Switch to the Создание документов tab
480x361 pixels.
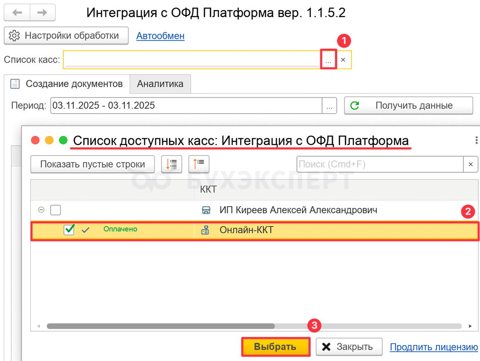tap(67, 84)
